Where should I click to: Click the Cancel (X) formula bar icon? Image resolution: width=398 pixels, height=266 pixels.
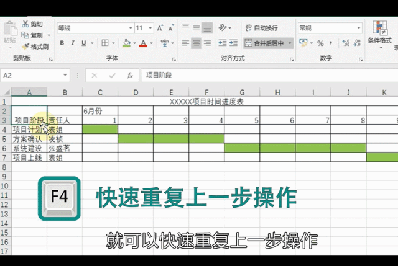click(95, 76)
